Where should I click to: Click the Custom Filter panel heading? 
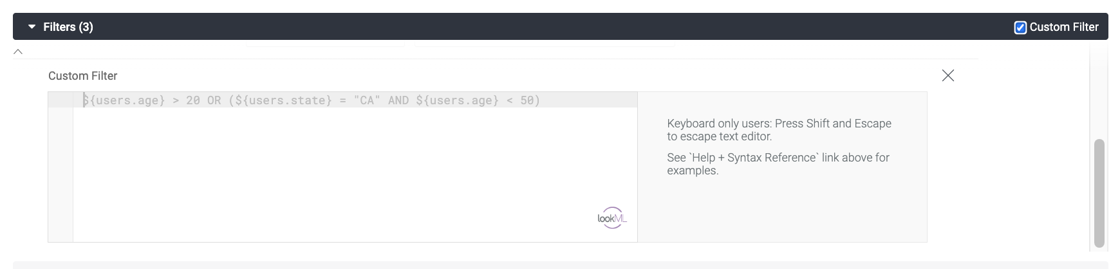[82, 76]
